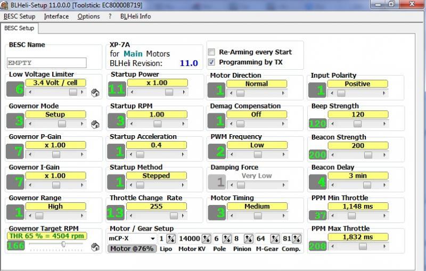Uncheck the Programming by TX option
The image size is (426, 271).
click(x=211, y=62)
